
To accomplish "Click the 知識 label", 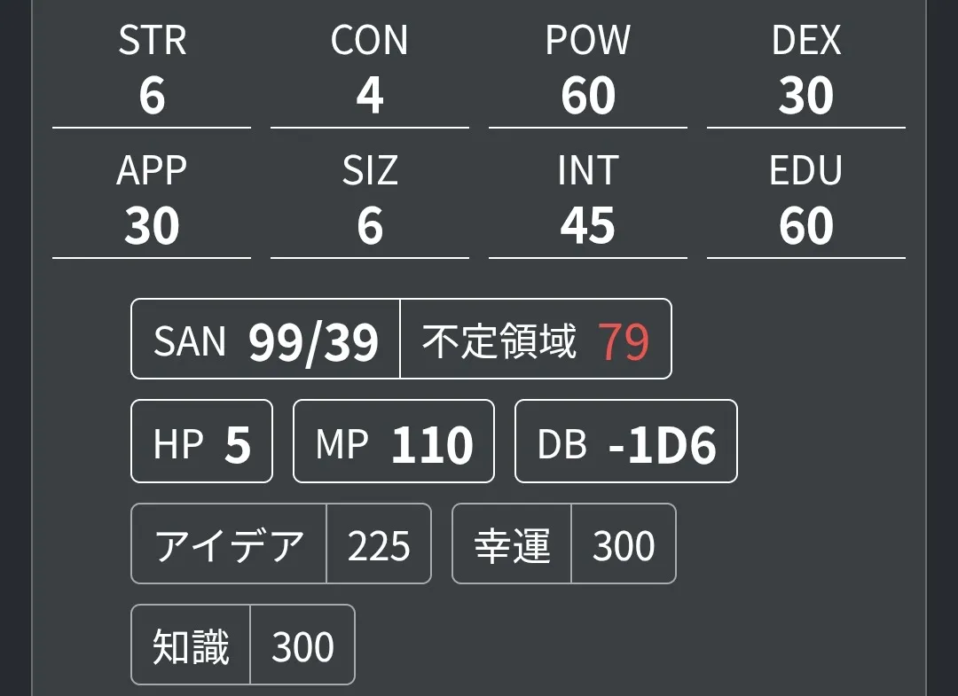I will point(191,645).
